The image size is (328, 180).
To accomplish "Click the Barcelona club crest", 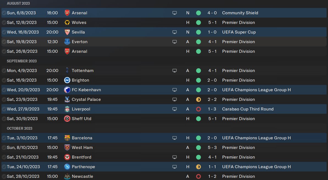I will (67, 138).
